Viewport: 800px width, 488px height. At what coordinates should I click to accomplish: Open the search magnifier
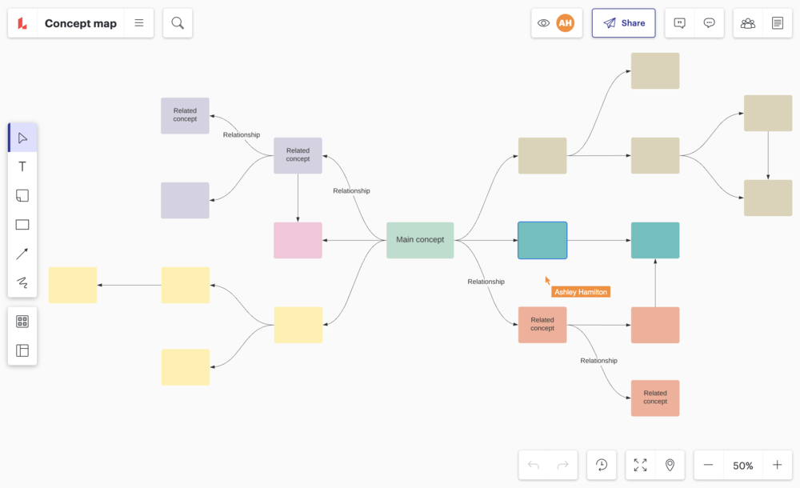click(178, 23)
